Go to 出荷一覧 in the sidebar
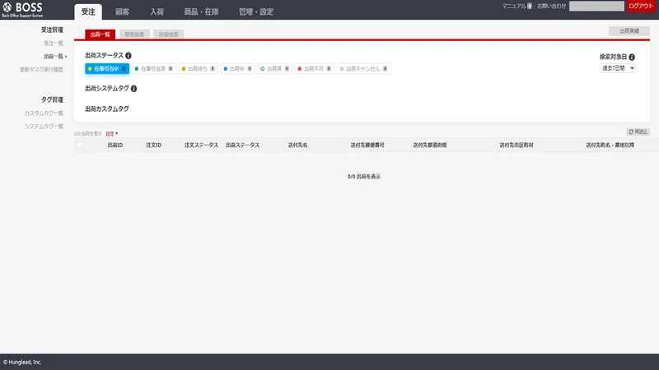This screenshot has height=370, width=659. 54,56
